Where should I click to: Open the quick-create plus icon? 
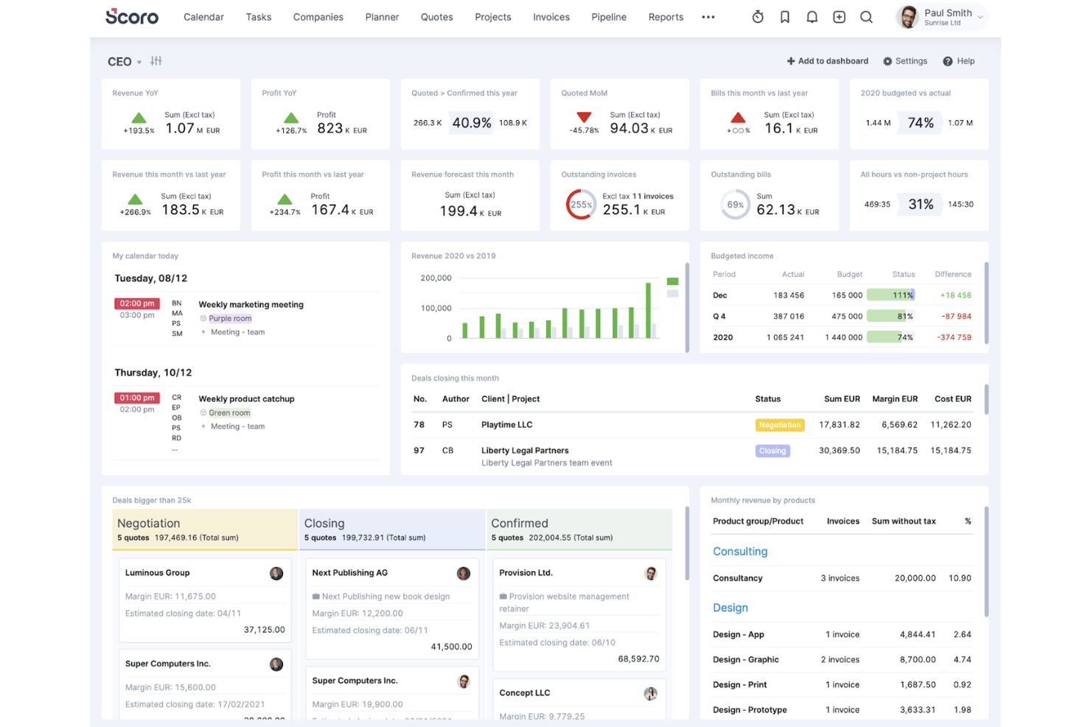(839, 16)
